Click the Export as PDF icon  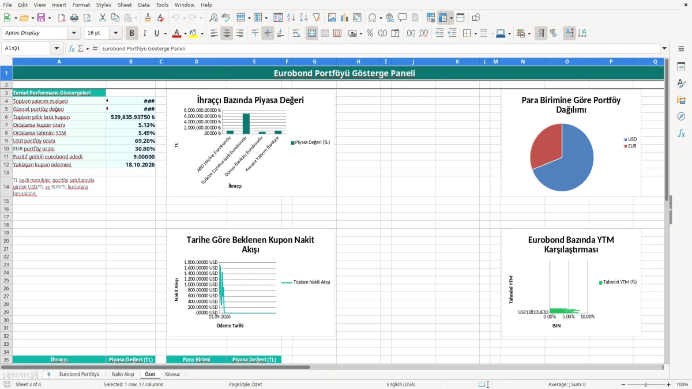coord(62,18)
